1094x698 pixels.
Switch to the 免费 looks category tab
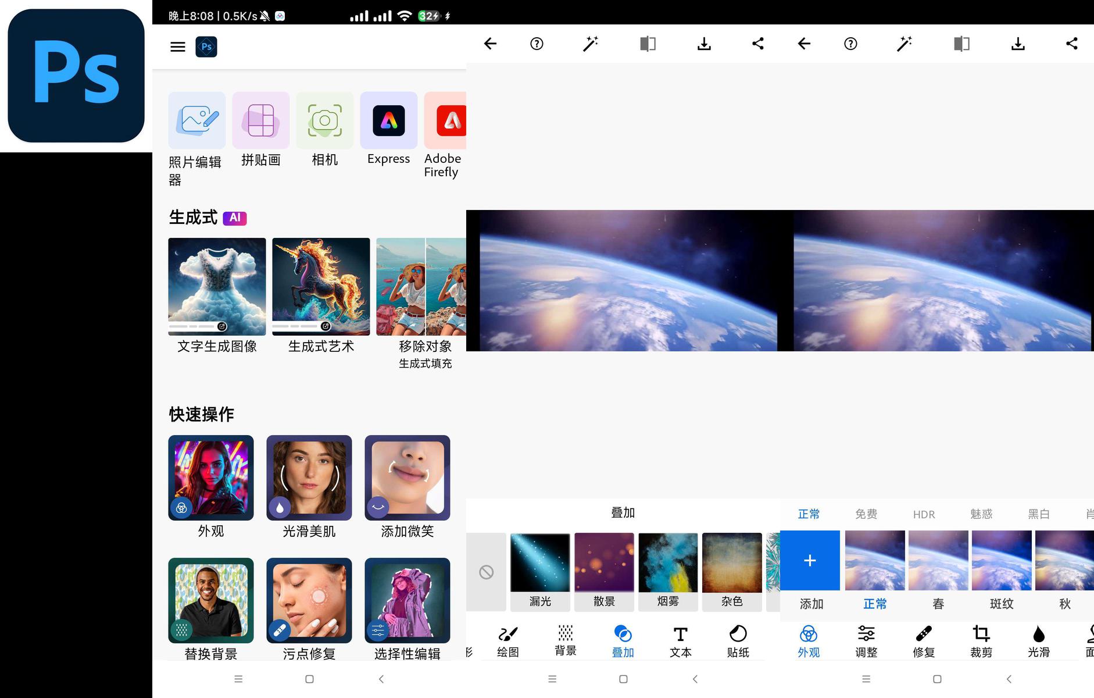pyautogui.click(x=866, y=514)
